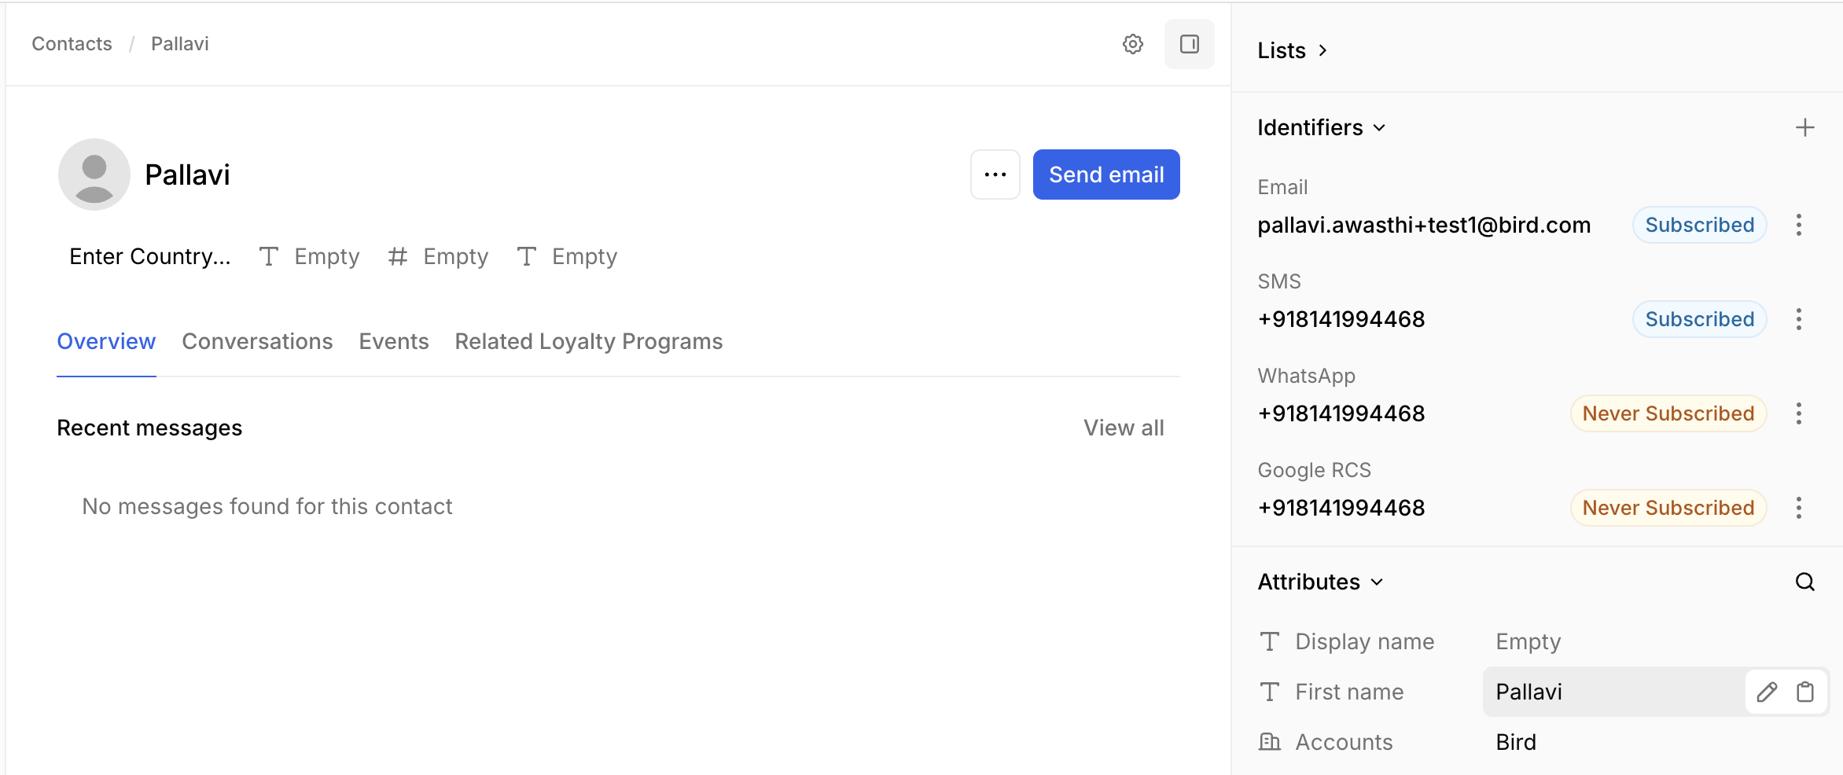Open the three-dot menu beside Send email
This screenshot has width=1843, height=775.
click(x=995, y=174)
